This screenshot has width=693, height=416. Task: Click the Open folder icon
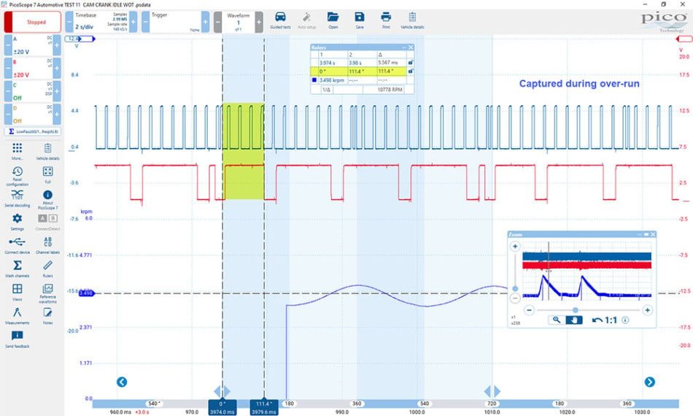333,20
